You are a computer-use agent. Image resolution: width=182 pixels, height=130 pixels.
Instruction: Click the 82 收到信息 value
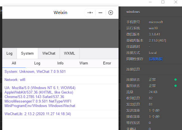coord(151,98)
